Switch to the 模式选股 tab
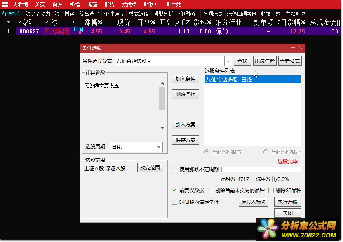Screen dimensions: 343x242 pyautogui.click(x=139, y=14)
